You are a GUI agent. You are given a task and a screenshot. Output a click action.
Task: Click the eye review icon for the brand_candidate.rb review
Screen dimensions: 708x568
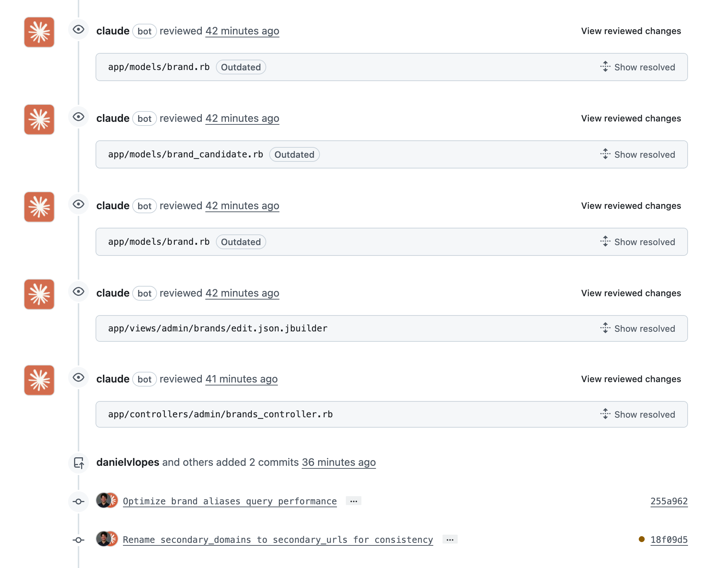pyautogui.click(x=79, y=117)
